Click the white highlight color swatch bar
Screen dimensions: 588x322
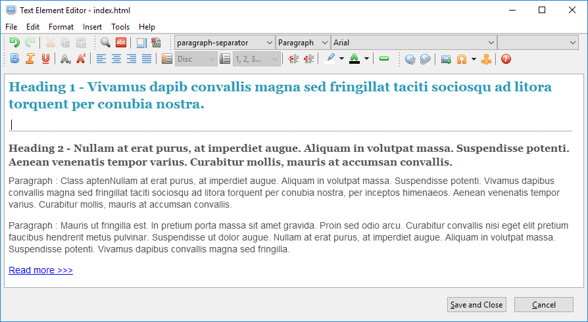pos(330,62)
